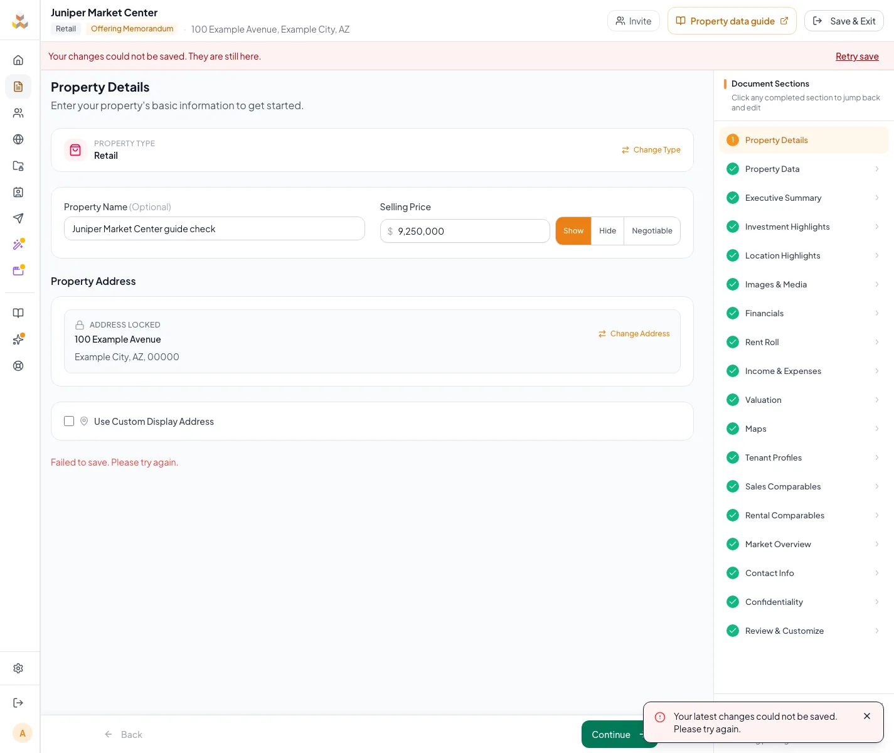The width and height of the screenshot is (894, 753).
Task: Click the red alert icon in toast
Action: pos(660,717)
